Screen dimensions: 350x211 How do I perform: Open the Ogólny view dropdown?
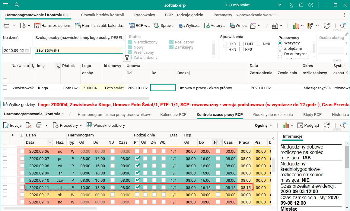263,125
